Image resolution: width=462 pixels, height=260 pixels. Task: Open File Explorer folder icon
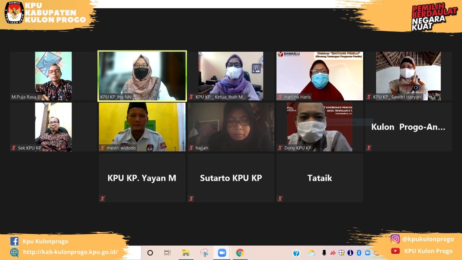186,253
